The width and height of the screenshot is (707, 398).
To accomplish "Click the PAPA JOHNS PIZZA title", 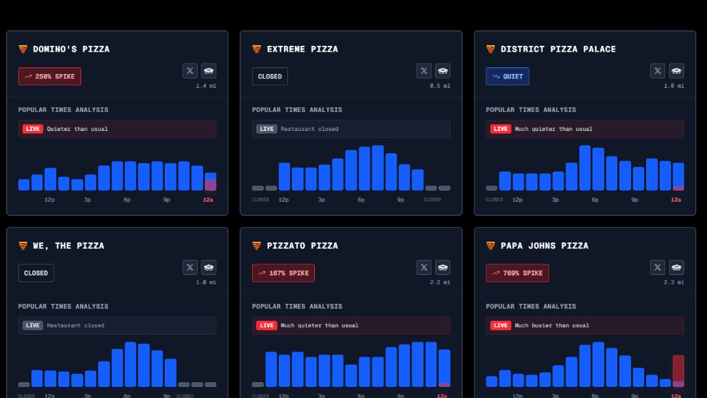I will 545,245.
